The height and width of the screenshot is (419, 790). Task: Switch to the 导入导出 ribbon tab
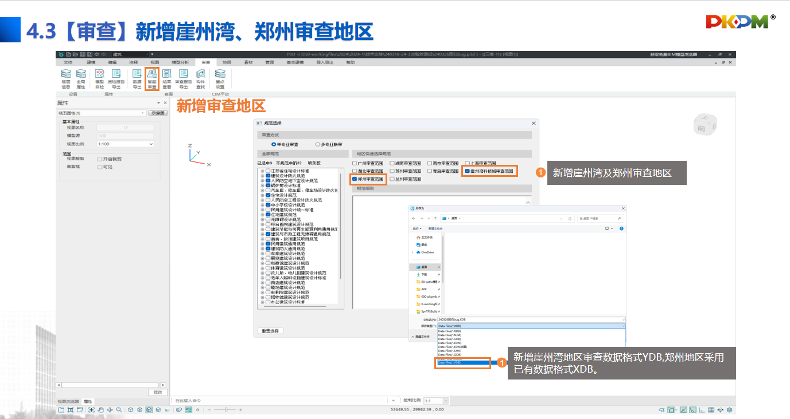click(x=325, y=62)
